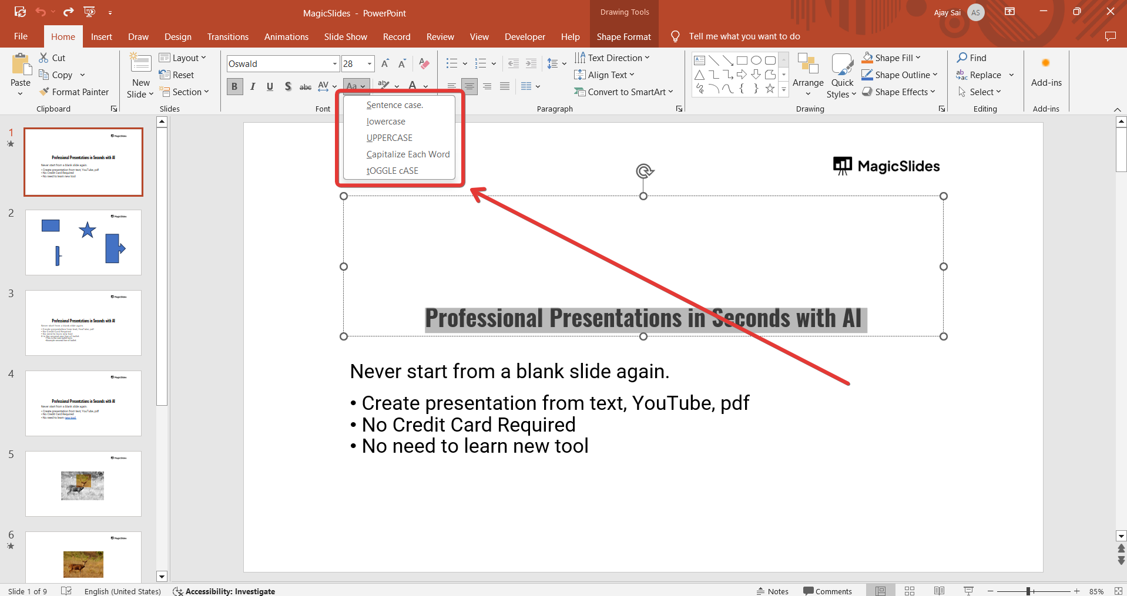Click the New Slide button

(x=140, y=63)
